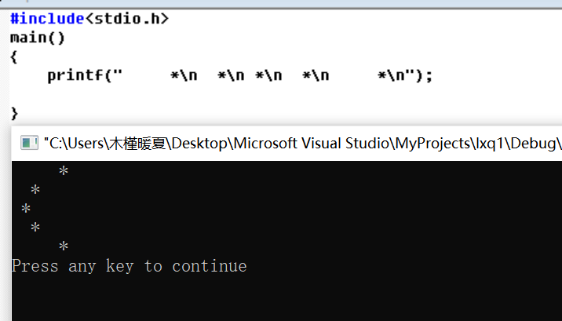This screenshot has width=562, height=321.
Task: Click on the printf function name
Action: pos(75,75)
